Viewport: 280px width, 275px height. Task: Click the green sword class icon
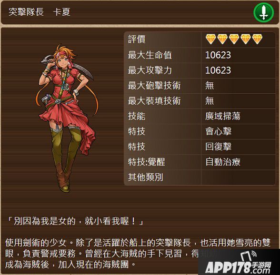coord(264,12)
